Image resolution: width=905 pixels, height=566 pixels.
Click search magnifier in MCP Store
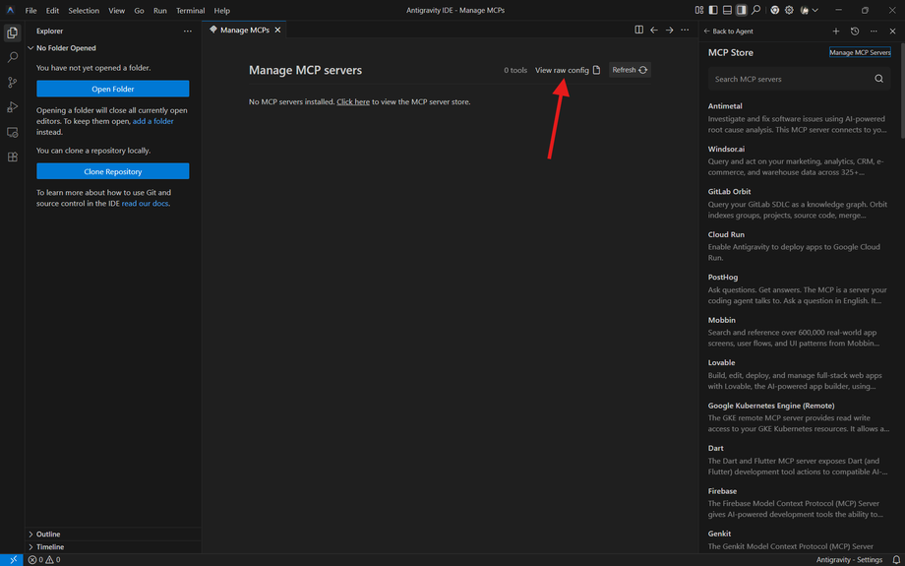878,79
